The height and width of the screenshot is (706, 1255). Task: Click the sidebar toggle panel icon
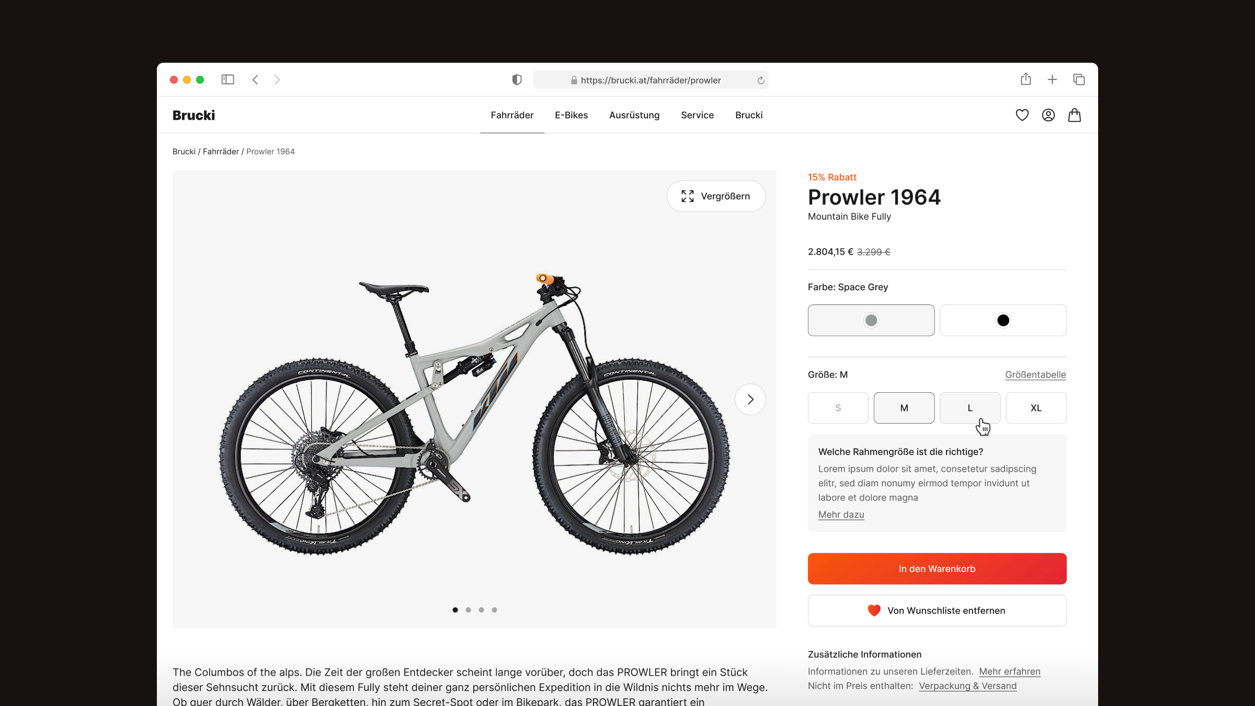[227, 79]
